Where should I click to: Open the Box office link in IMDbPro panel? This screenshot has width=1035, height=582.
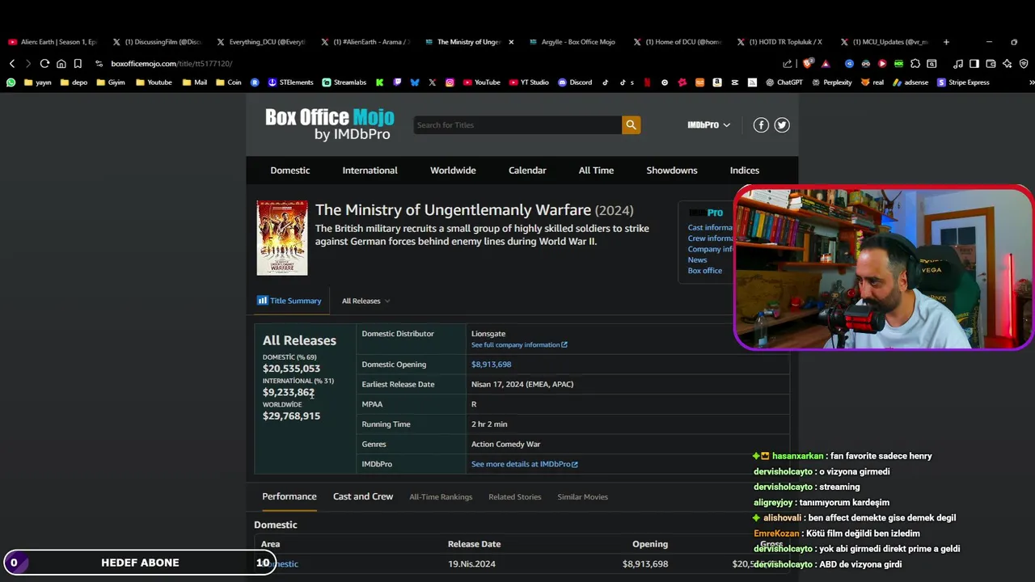coord(705,271)
